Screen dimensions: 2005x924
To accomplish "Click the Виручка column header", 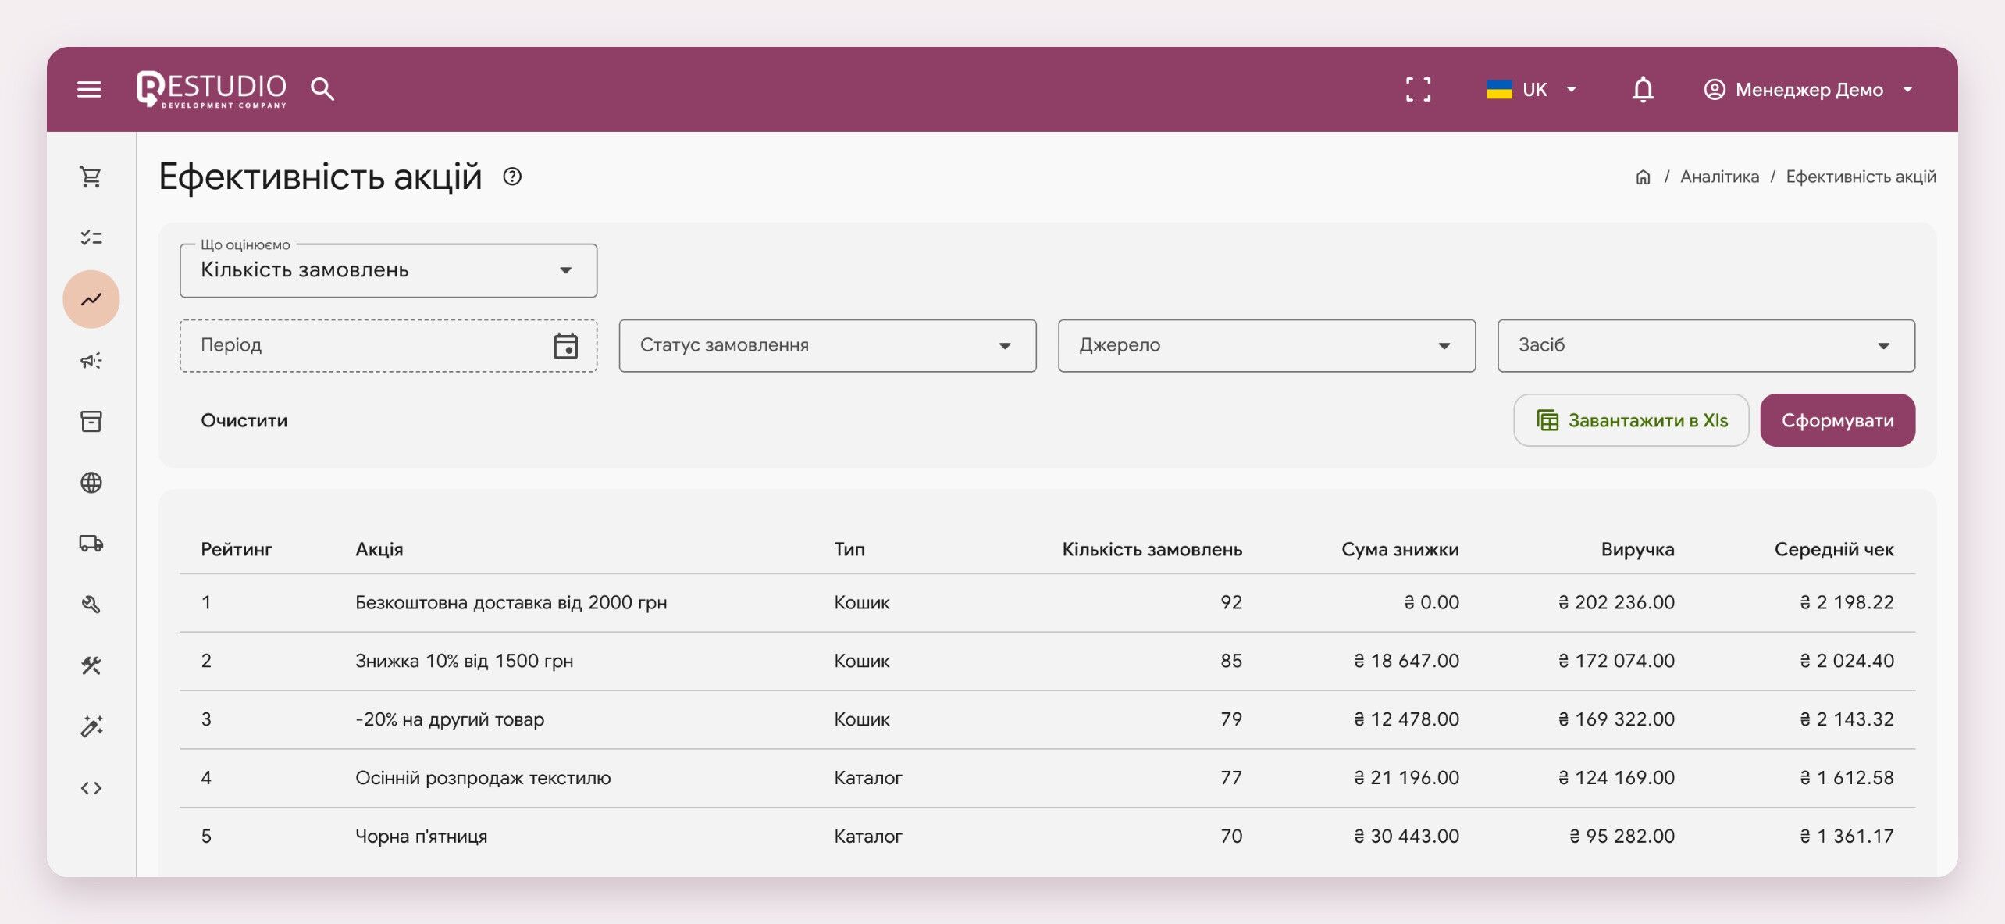I will 1637,549.
